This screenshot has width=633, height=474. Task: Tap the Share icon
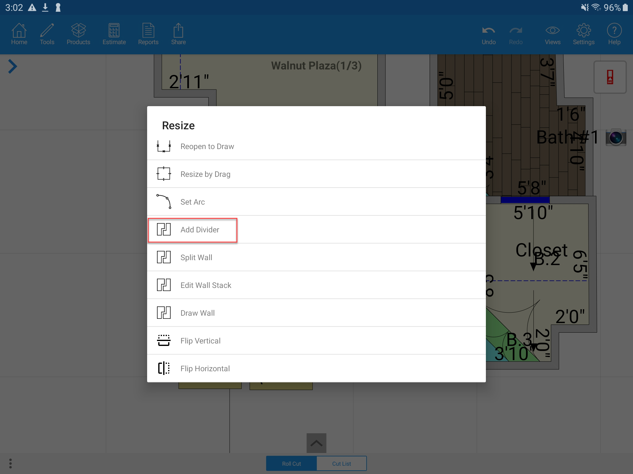178,34
